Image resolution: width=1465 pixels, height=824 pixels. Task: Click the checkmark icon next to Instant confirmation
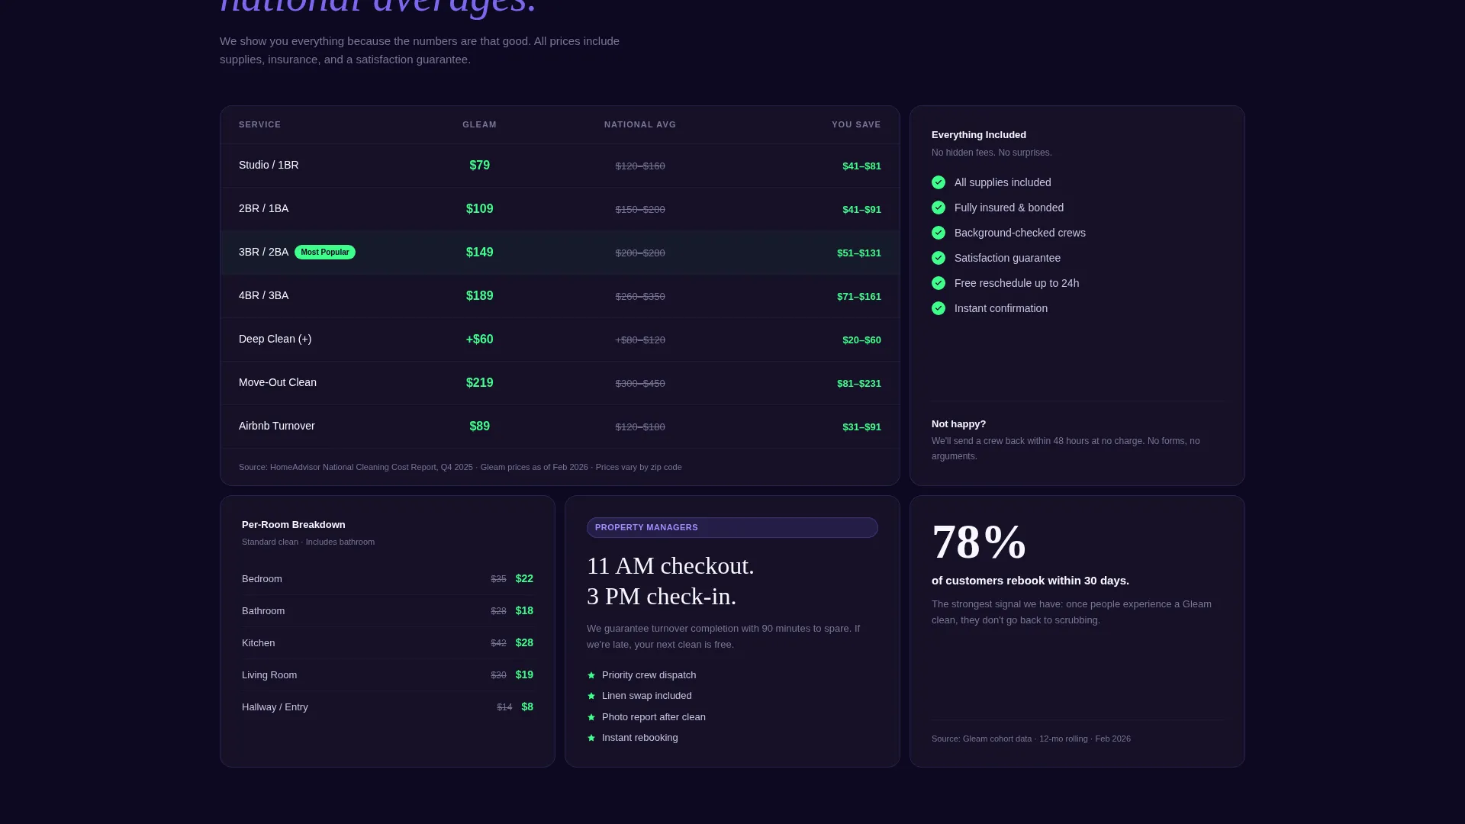939,308
